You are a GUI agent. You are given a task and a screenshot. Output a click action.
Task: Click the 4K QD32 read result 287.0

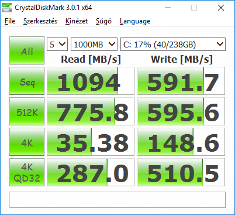tap(91, 172)
